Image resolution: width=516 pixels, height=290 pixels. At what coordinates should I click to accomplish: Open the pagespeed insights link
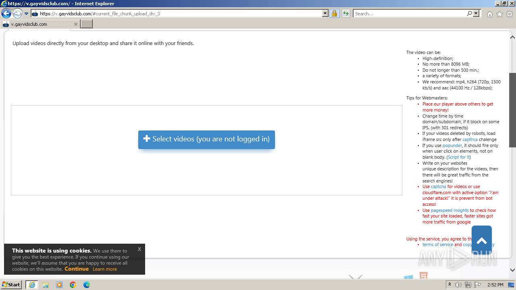(x=450, y=210)
